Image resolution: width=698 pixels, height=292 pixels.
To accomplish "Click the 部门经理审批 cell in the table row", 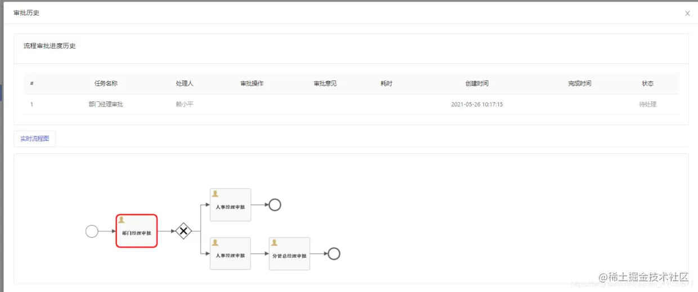I will pos(106,104).
